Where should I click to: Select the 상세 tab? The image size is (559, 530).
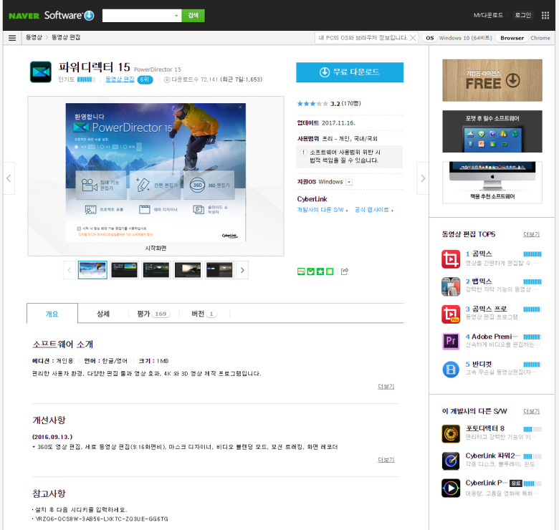pyautogui.click(x=103, y=314)
